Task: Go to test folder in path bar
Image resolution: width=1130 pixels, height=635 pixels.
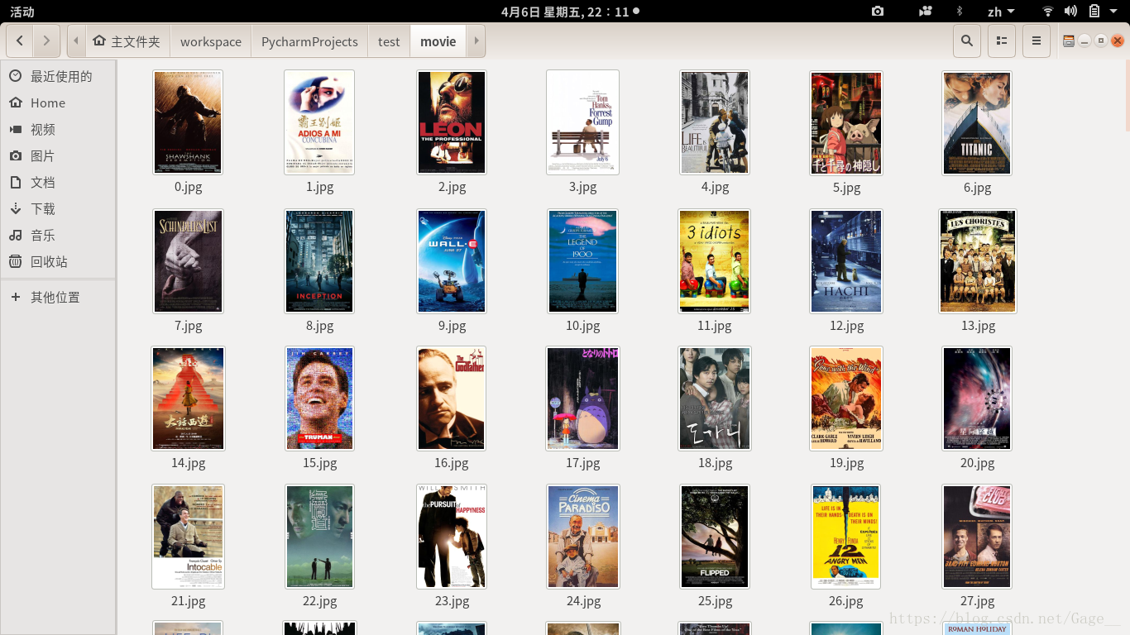Action: pos(389,41)
